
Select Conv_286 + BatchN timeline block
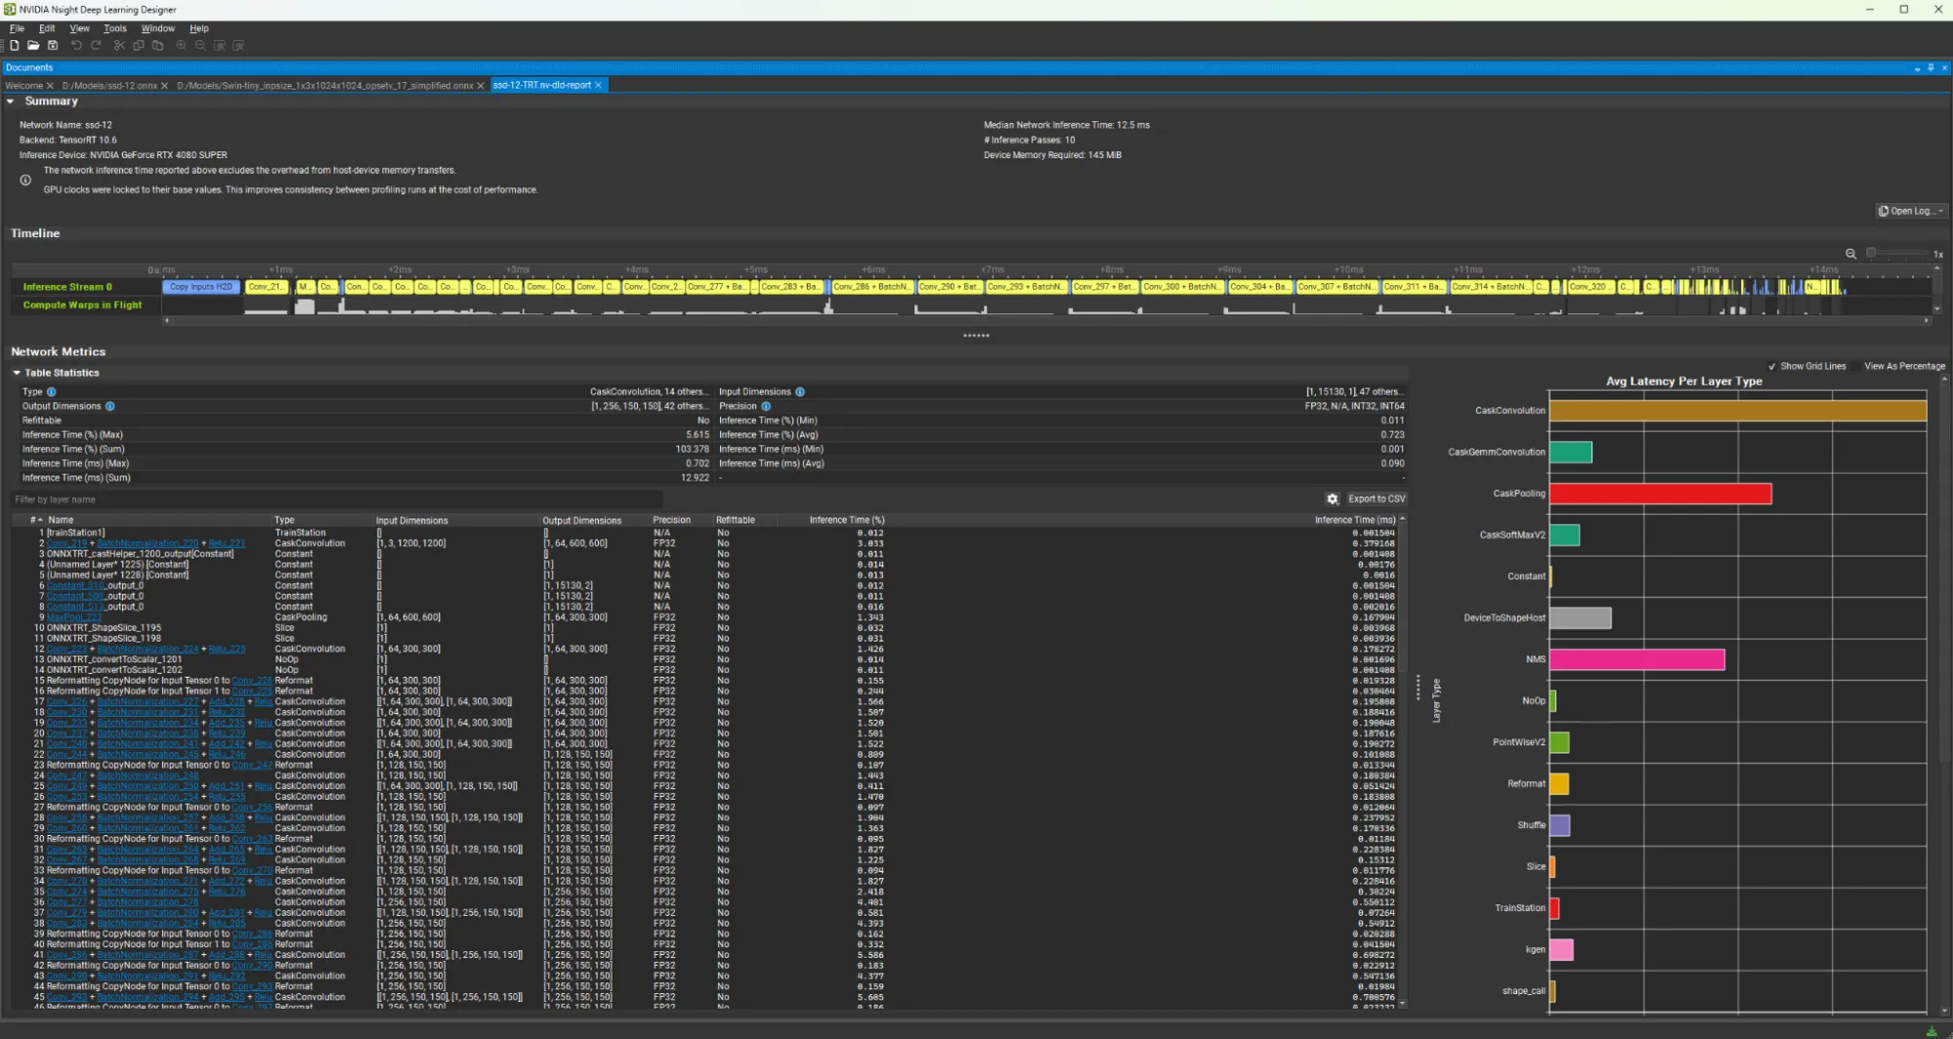[871, 287]
